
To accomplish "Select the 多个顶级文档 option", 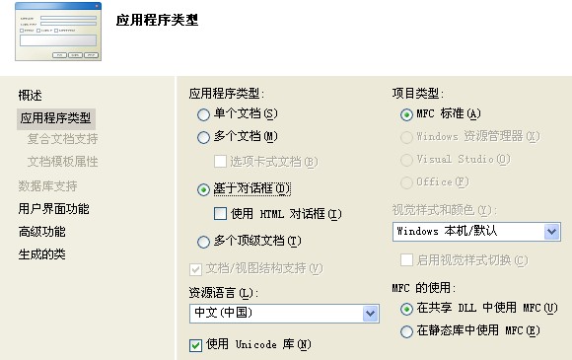I will (203, 242).
